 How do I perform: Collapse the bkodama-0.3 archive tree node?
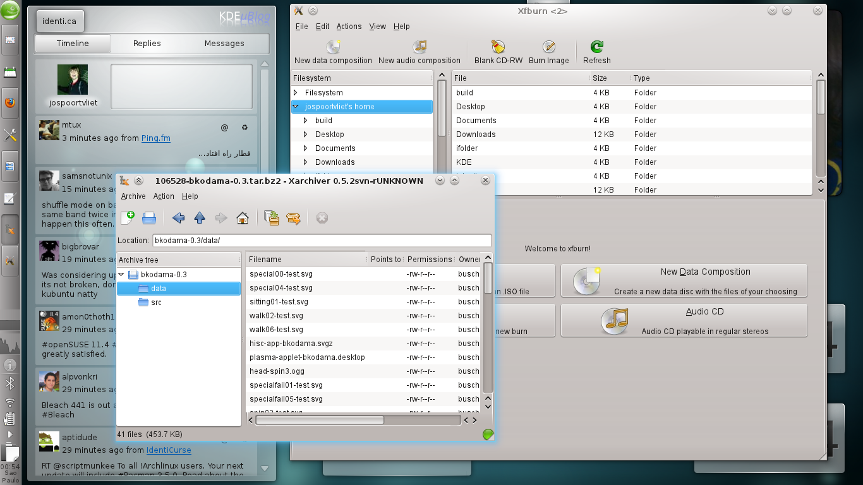[121, 274]
